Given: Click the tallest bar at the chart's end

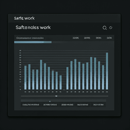Looking at the screenshot, I should (107, 71).
